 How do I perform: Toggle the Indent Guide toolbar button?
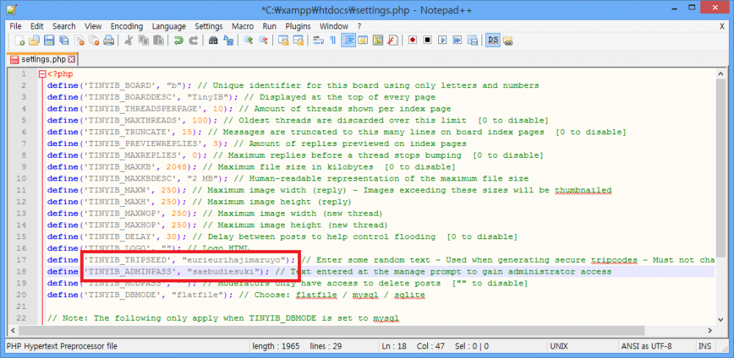(x=348, y=40)
